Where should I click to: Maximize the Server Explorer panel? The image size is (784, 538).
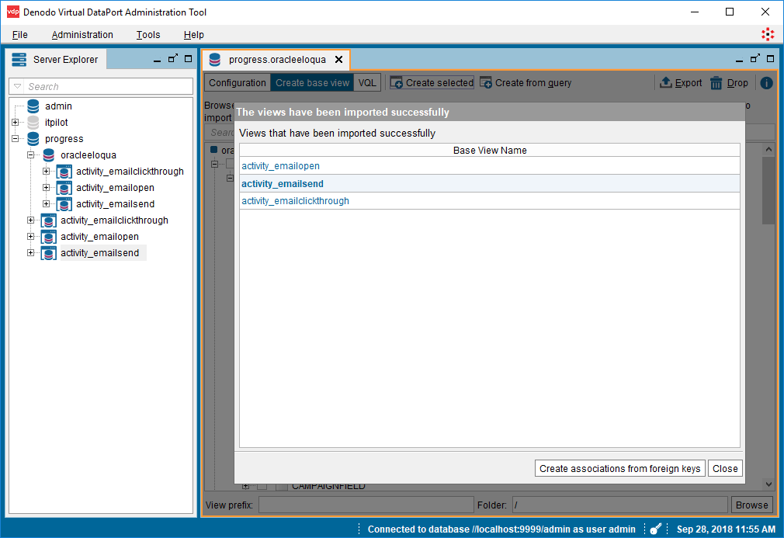188,58
